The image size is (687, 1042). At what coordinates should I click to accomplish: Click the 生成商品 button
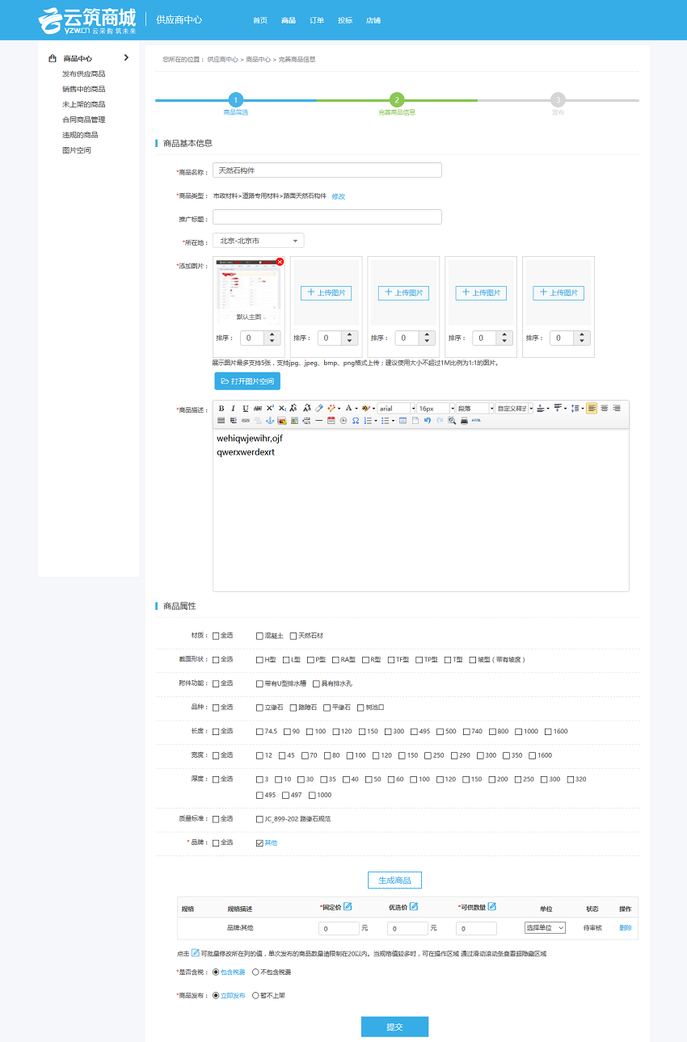(394, 880)
